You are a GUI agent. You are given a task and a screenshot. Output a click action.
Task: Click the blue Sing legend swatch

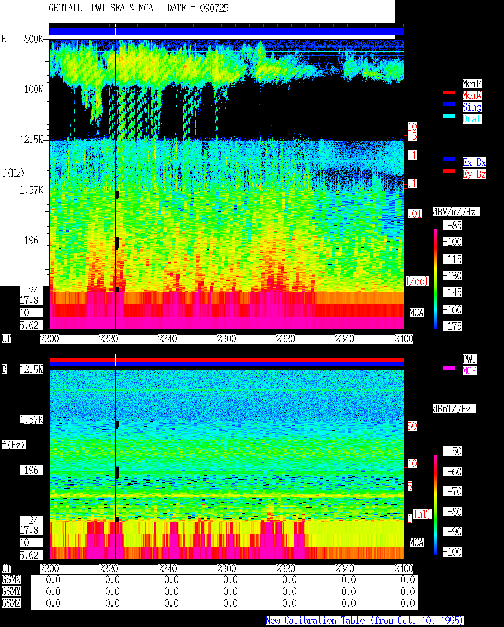pos(449,104)
